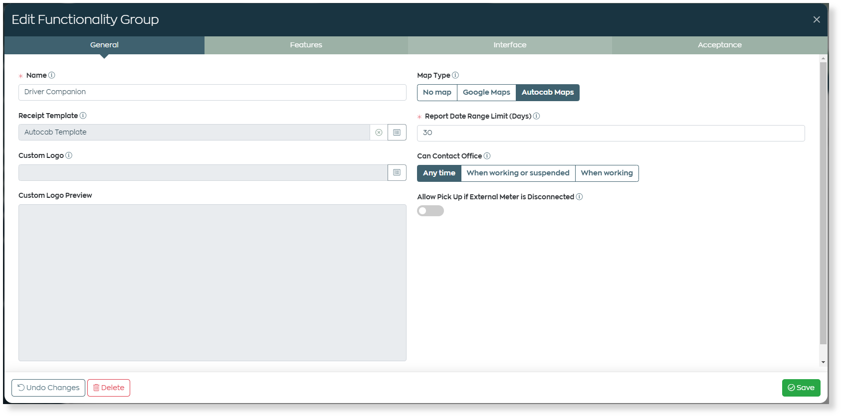Open the Acceptance tab

pyautogui.click(x=719, y=45)
